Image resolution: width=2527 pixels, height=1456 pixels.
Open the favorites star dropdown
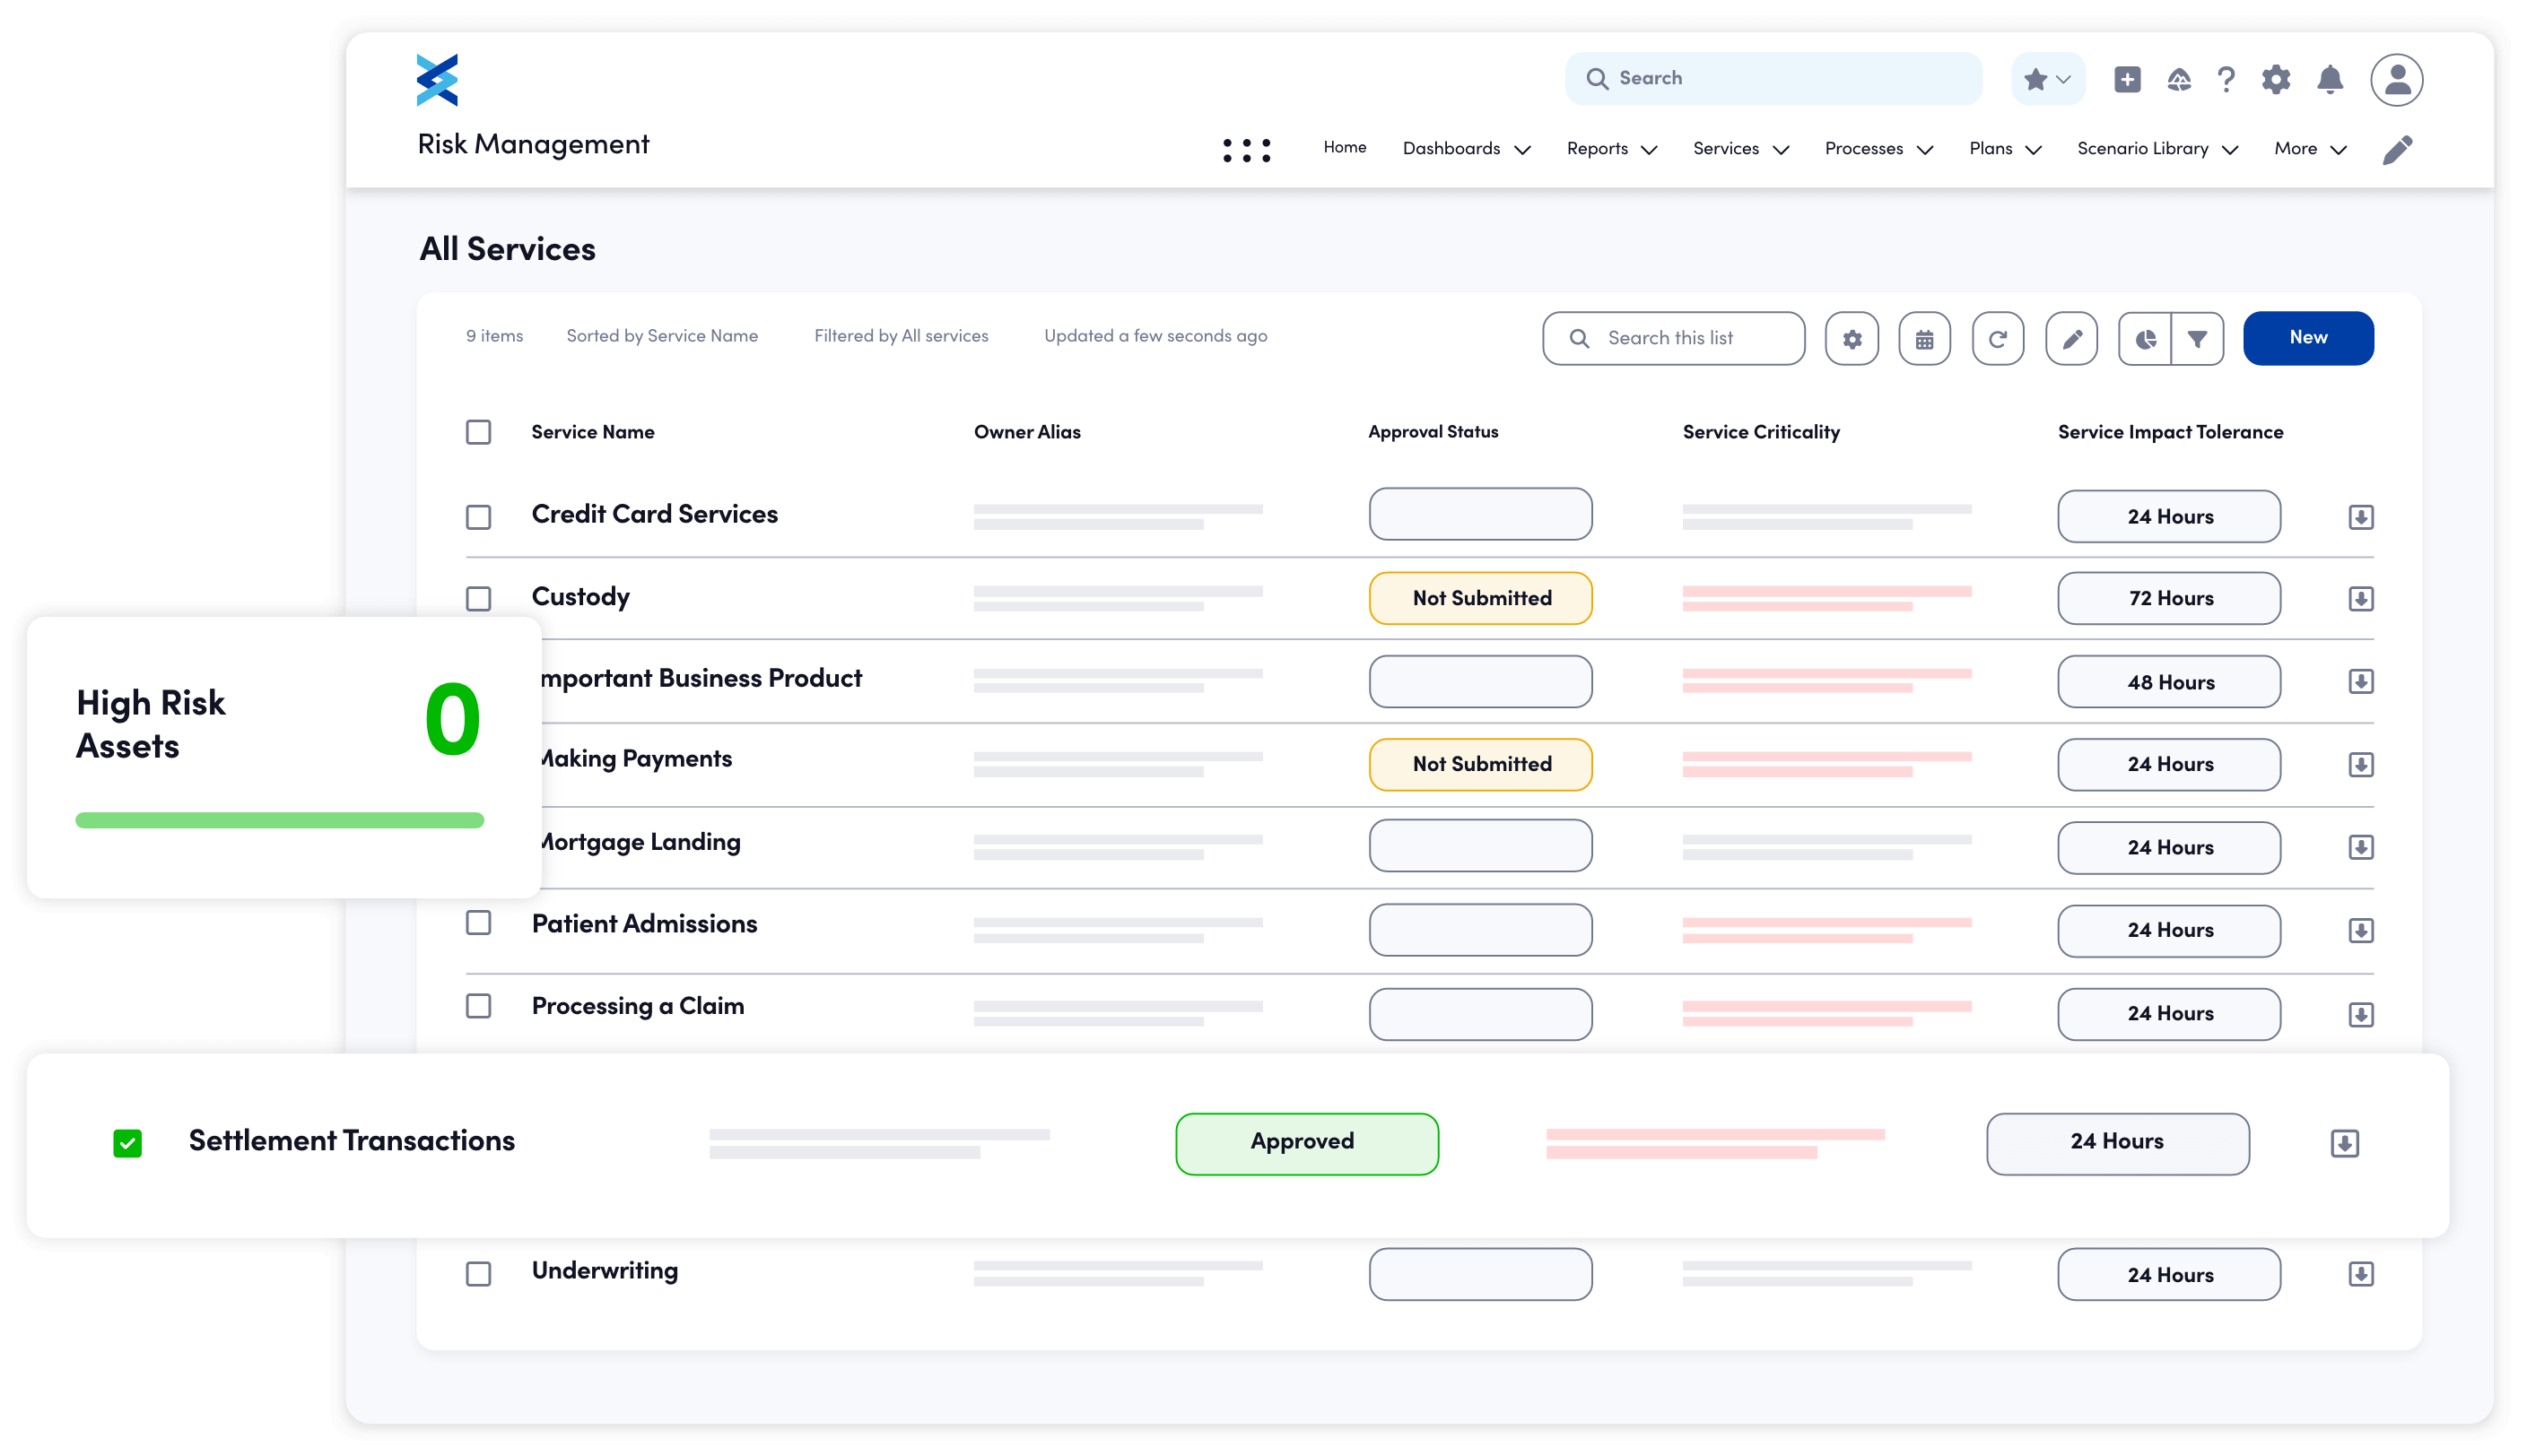[2047, 79]
